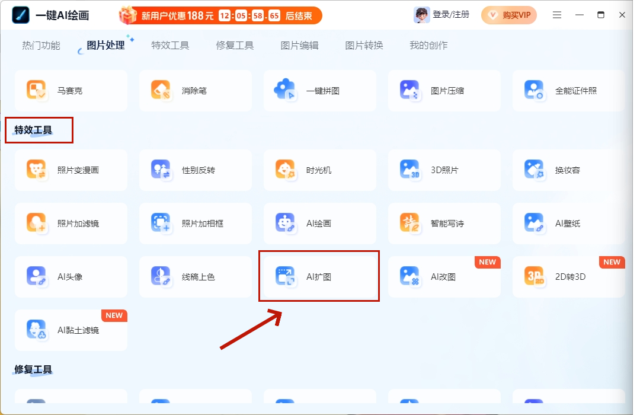Screen dimensions: 640x415
Task: Switch to the 我的创作 tab
Action: coord(428,45)
